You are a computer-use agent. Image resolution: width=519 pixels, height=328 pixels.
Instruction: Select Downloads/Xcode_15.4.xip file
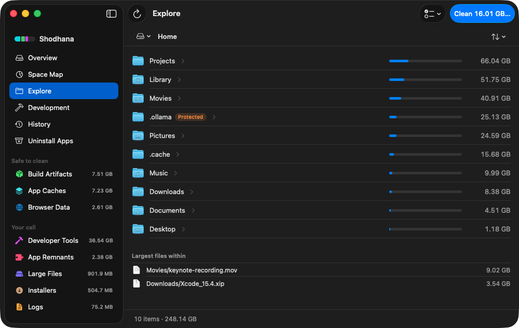pyautogui.click(x=321, y=284)
